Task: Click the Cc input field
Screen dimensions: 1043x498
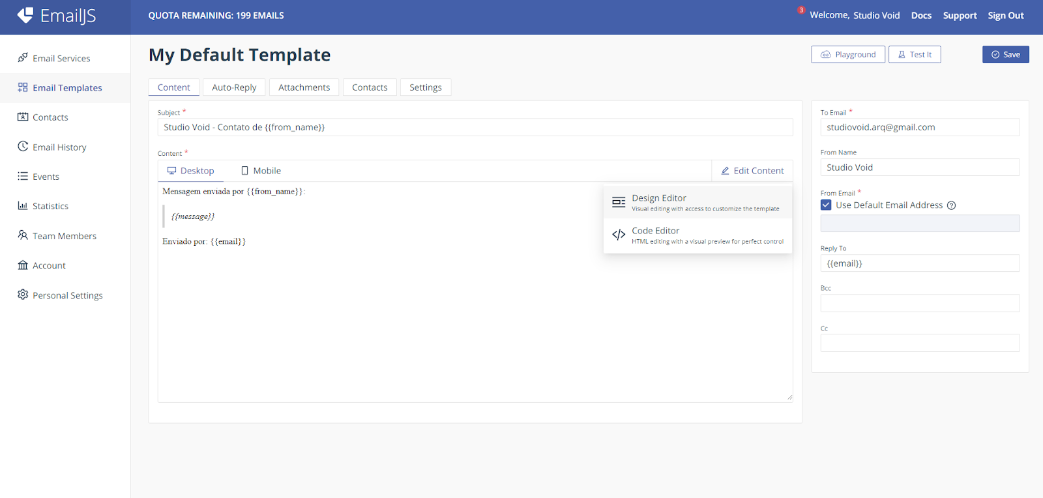Action: coord(920,343)
